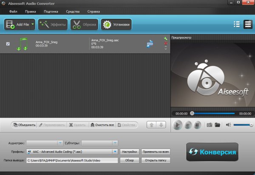This screenshot has width=255, height=175.
Task: Click the Открыть папку button
Action: pos(156,161)
